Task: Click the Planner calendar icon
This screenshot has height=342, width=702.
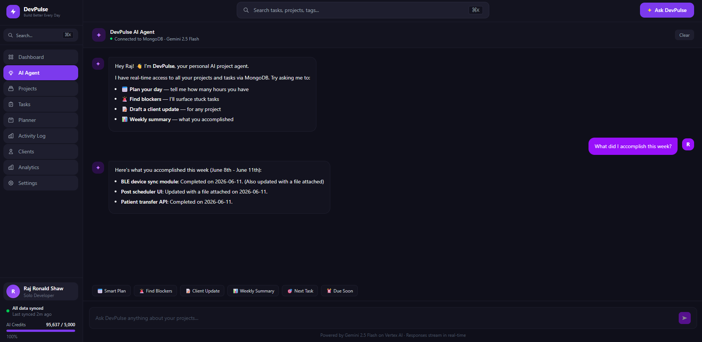Action: 11,120
